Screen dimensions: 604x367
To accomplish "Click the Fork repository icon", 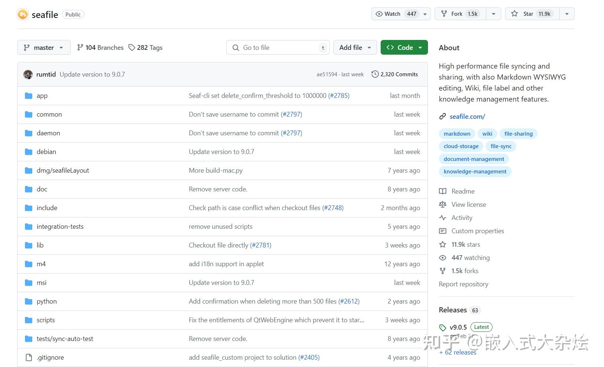I will (x=444, y=14).
